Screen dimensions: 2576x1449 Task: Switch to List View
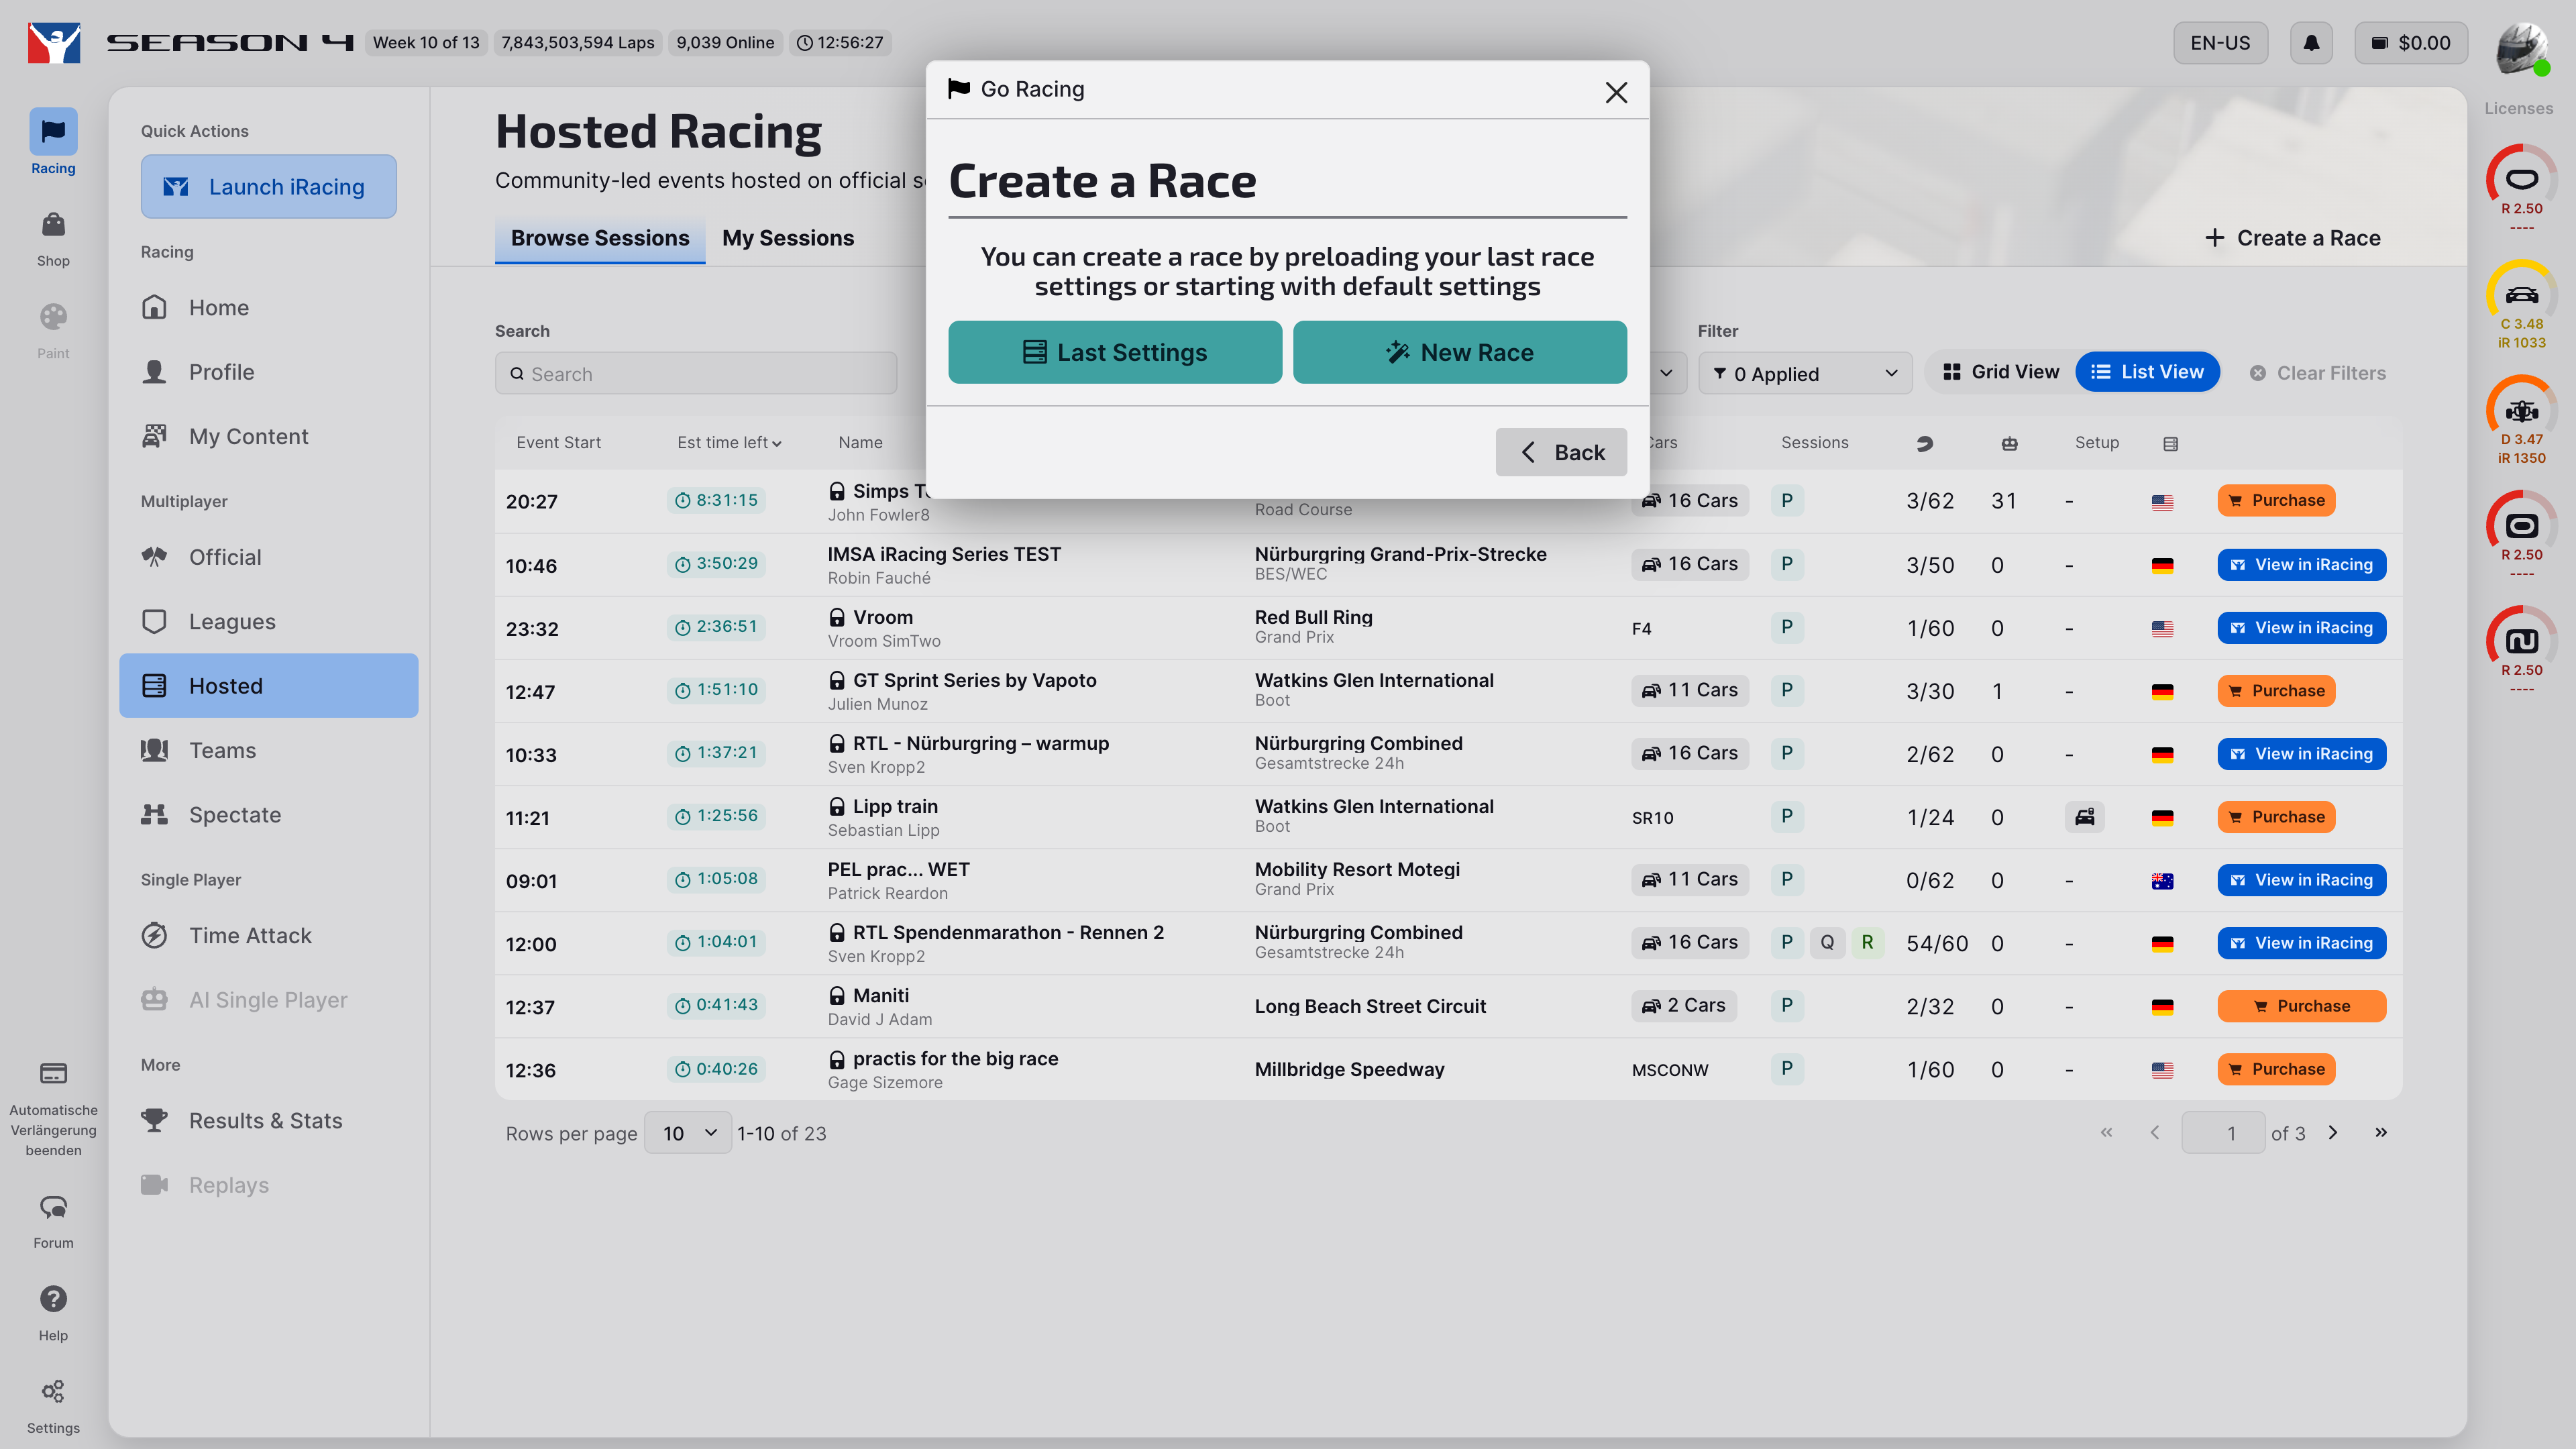point(2147,372)
